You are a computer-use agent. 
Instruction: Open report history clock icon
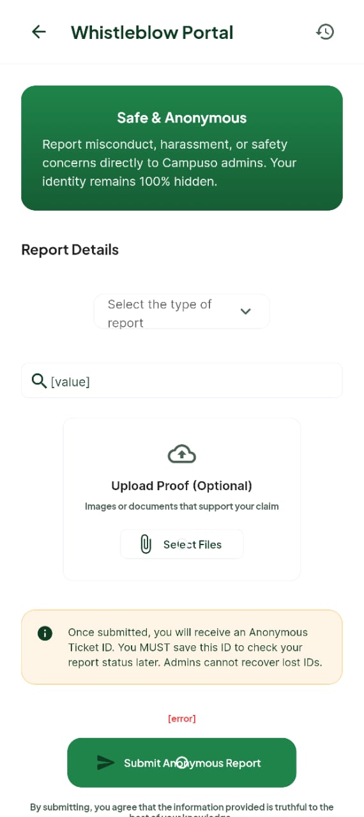click(325, 32)
